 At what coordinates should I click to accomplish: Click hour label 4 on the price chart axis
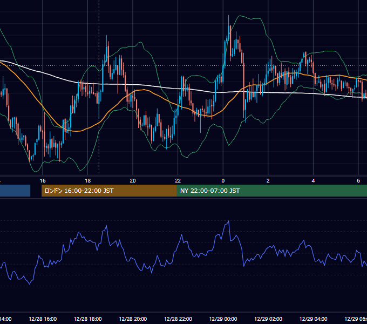pyautogui.click(x=313, y=181)
